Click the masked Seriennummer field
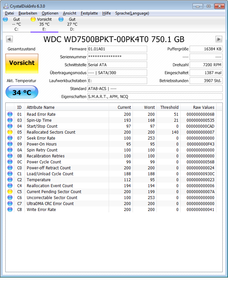The width and height of the screenshot is (228, 294). (117, 57)
